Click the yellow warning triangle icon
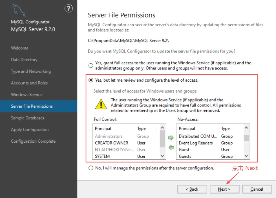The image size is (276, 198). [101, 104]
